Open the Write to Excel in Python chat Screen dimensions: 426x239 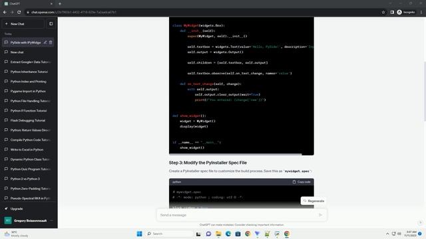[28, 149]
